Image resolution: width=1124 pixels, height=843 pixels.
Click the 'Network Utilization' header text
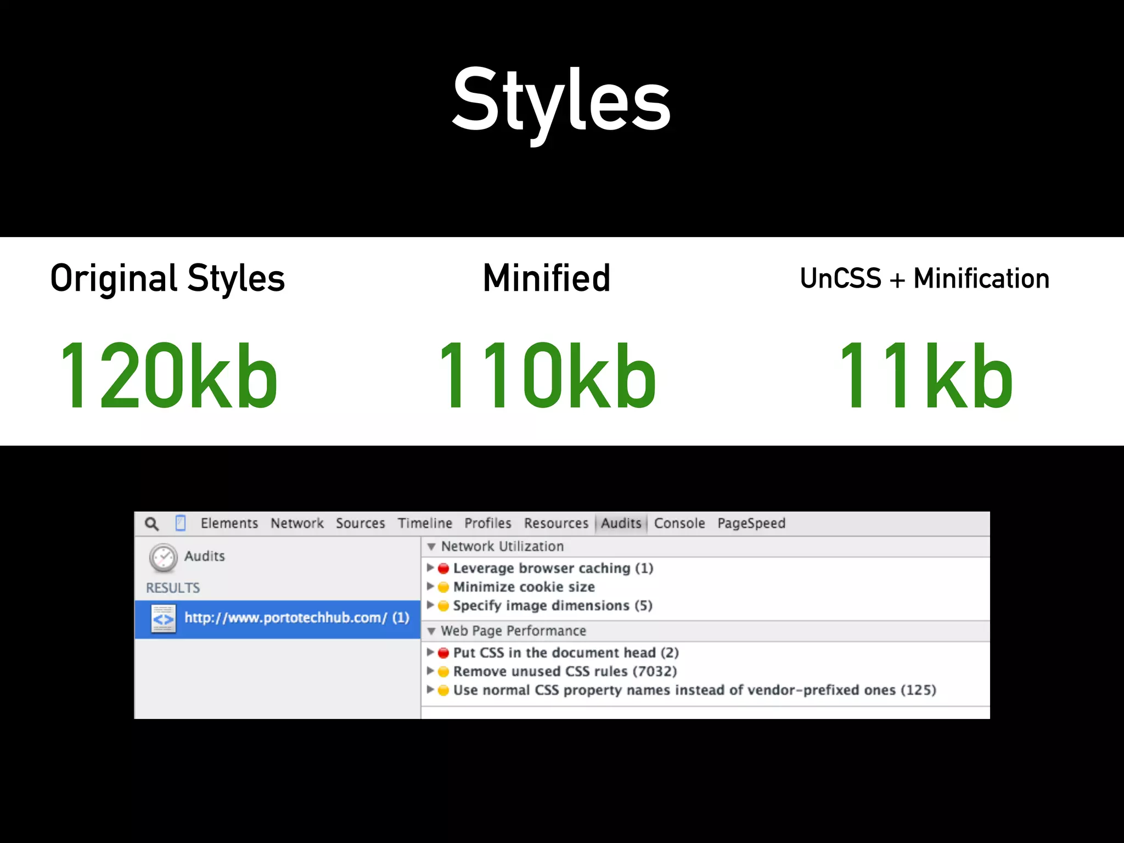pyautogui.click(x=502, y=547)
